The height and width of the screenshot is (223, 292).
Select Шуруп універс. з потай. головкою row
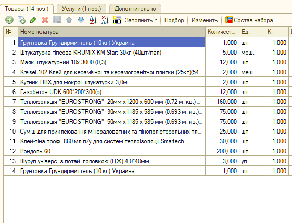[x=111, y=161]
